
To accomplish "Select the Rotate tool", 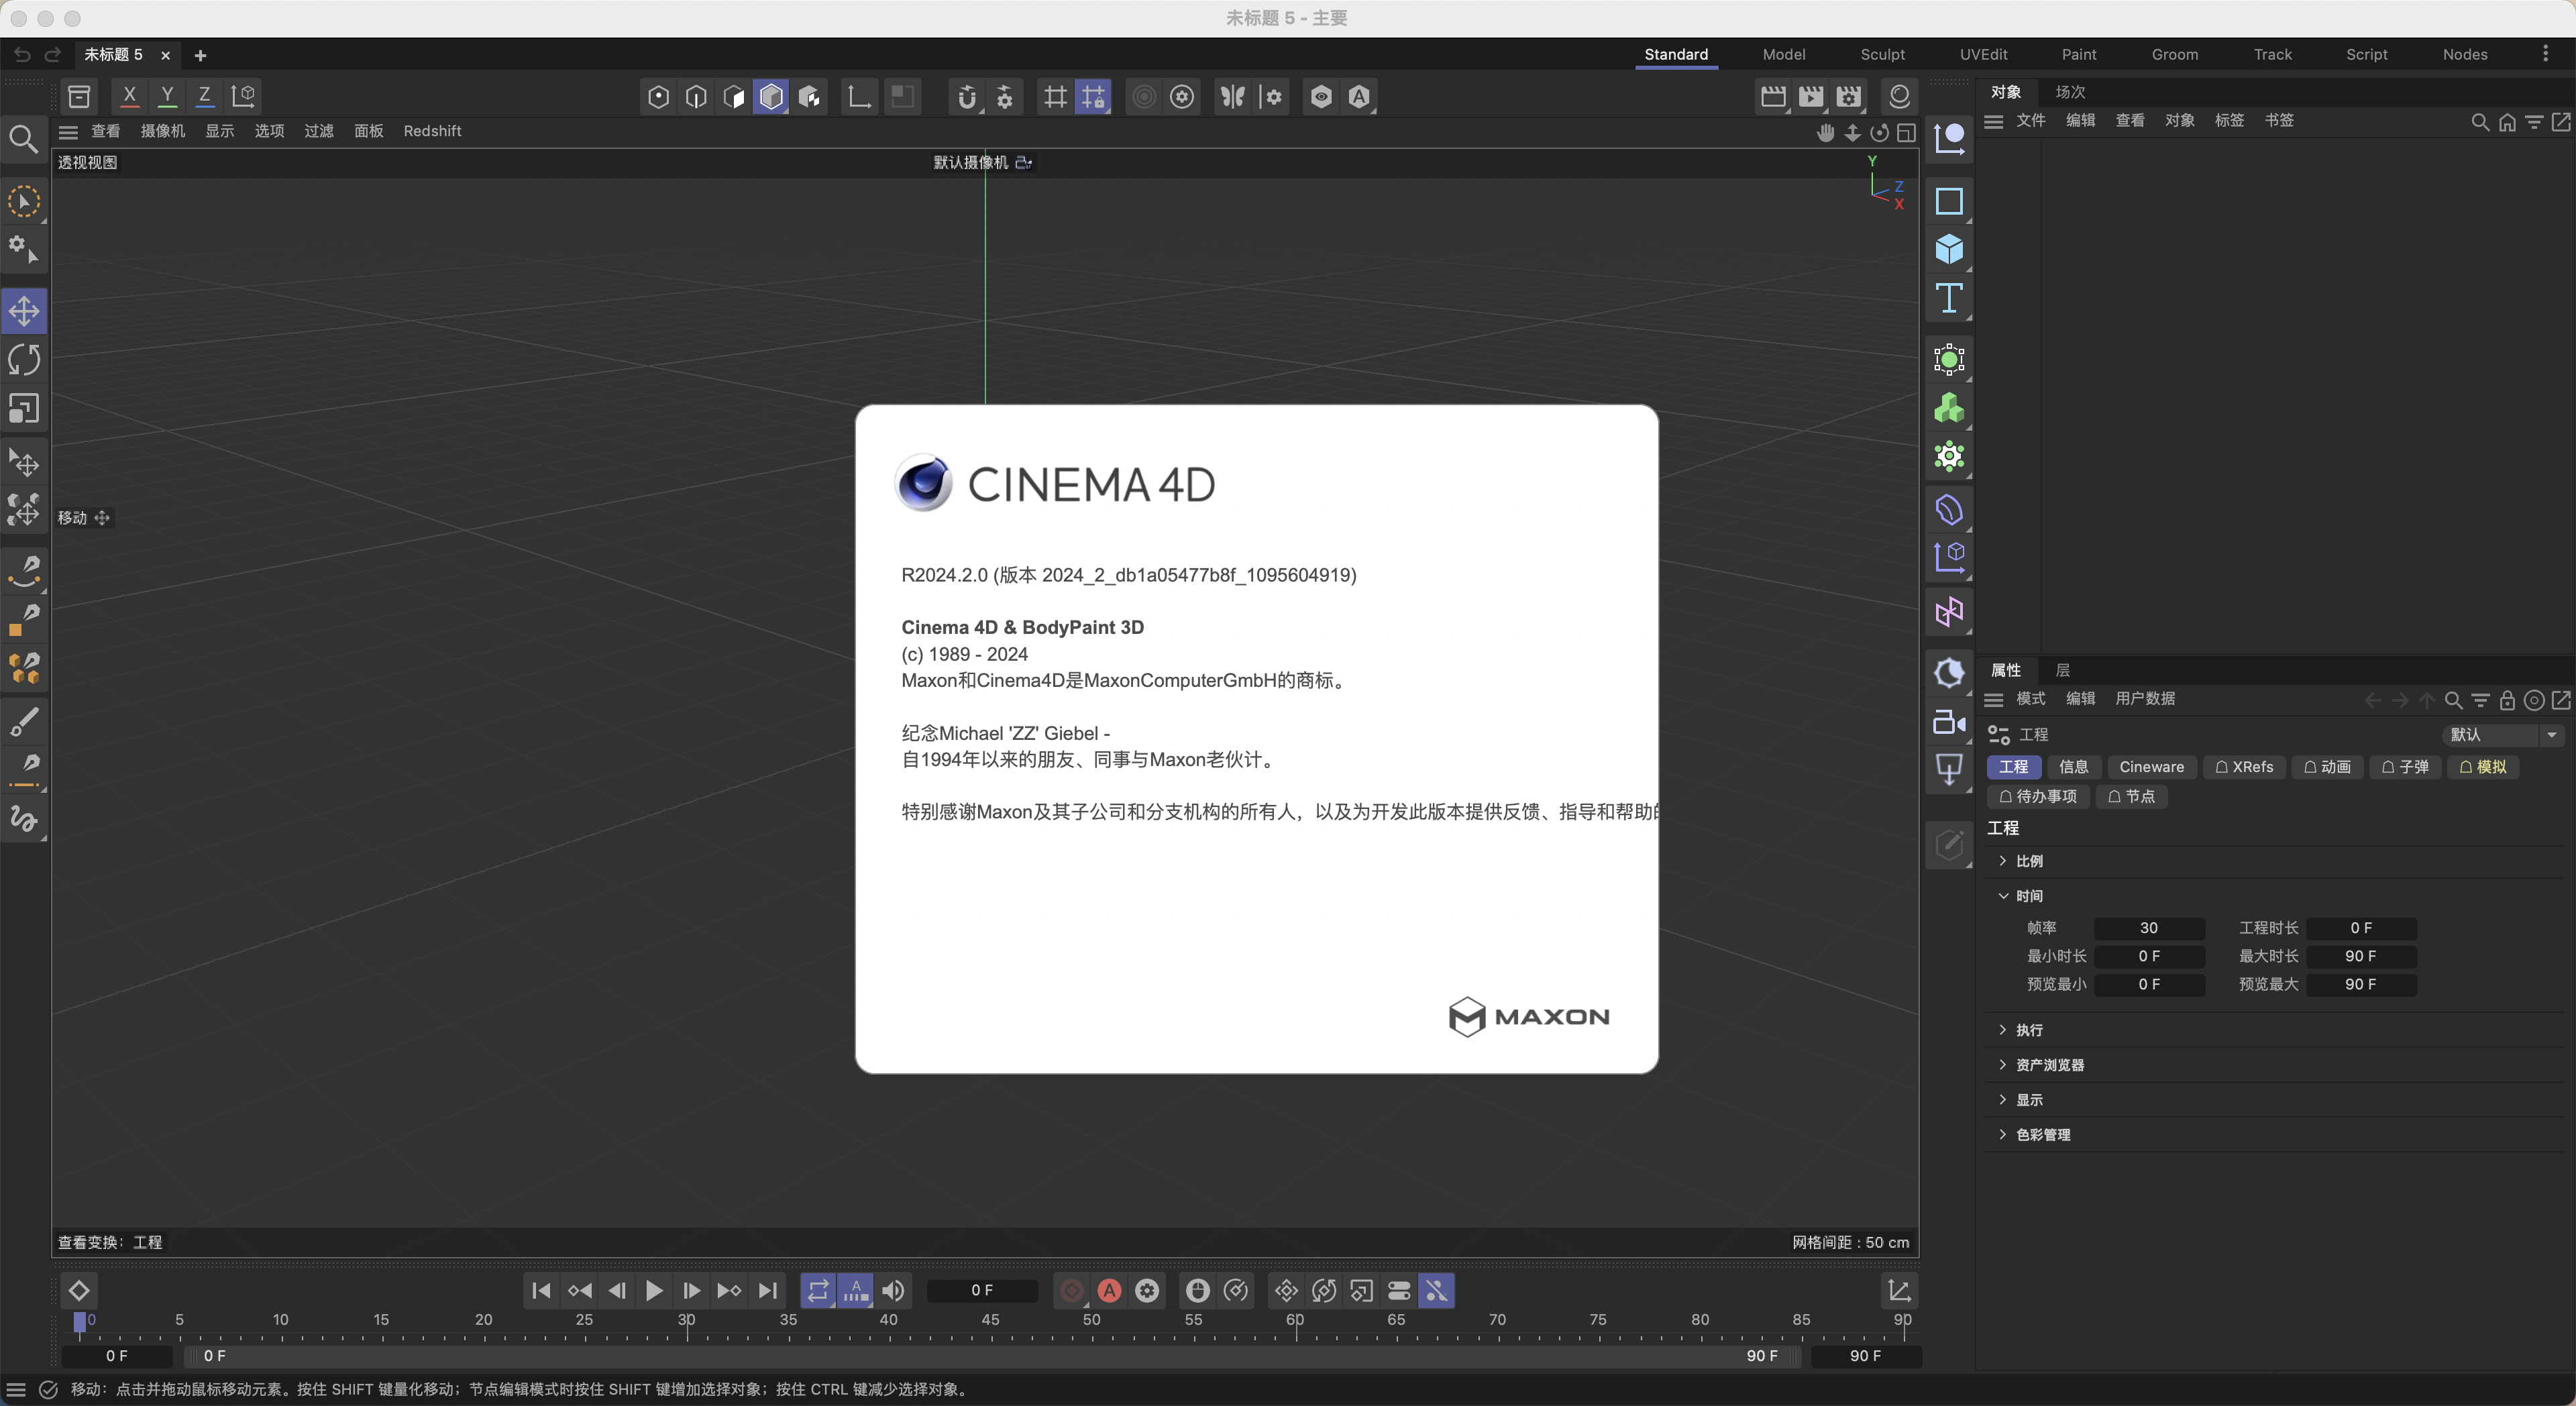I will tap(24, 360).
